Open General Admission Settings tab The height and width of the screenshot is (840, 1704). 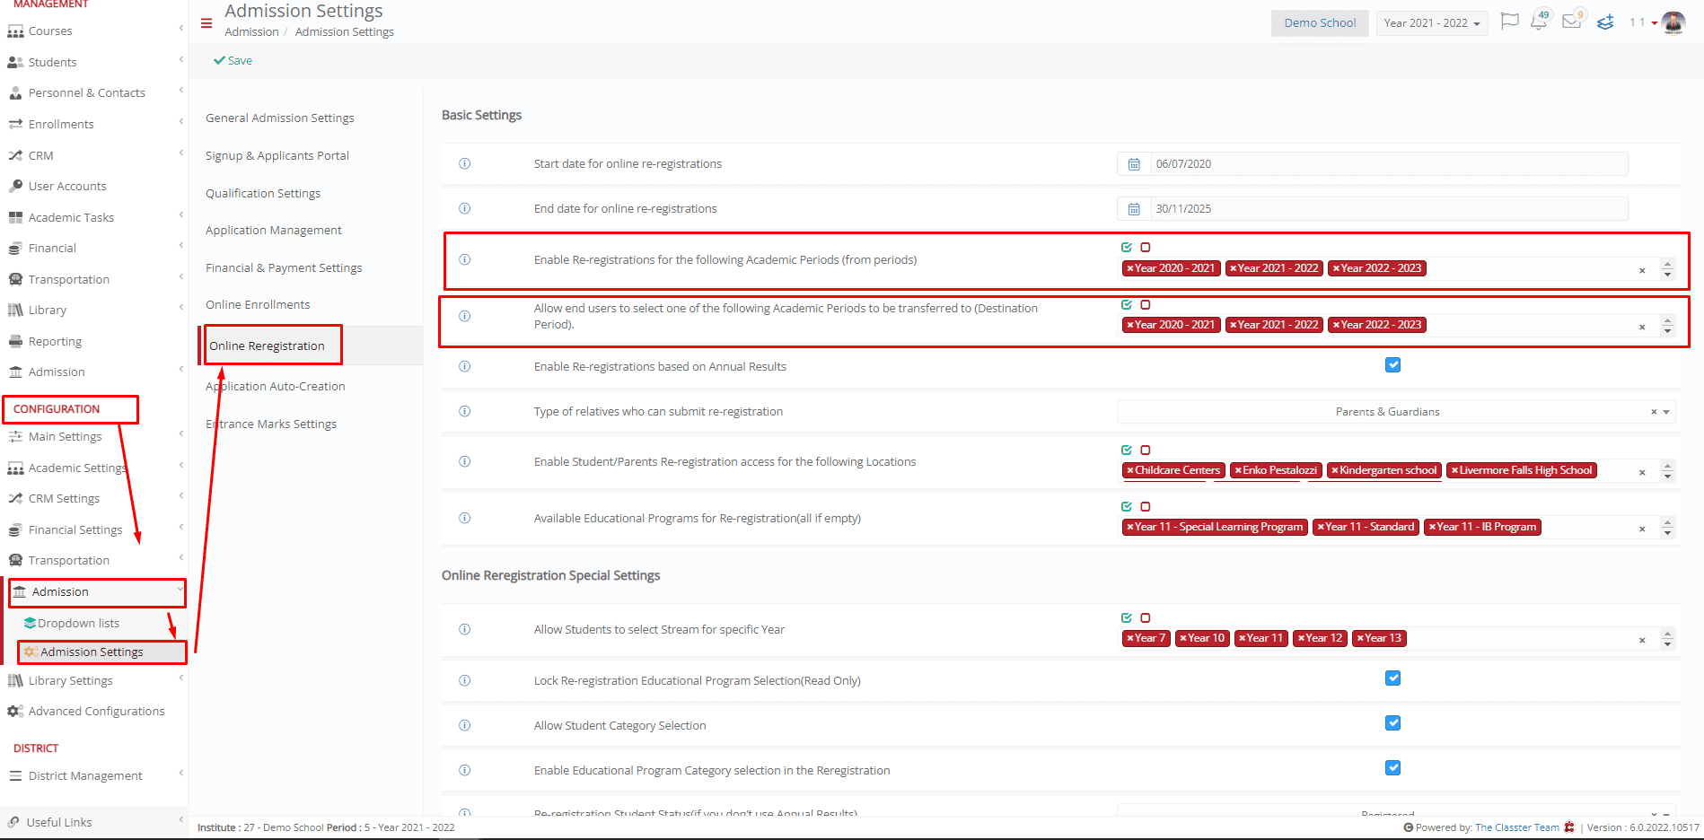pos(279,118)
